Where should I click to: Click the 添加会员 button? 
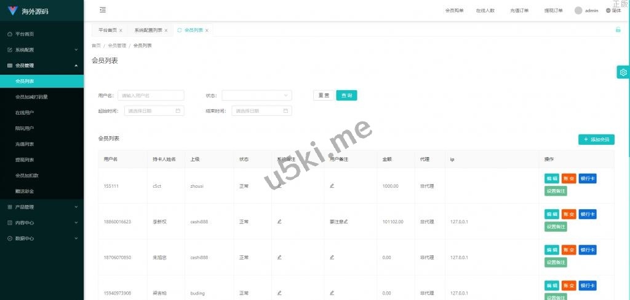tap(596, 139)
